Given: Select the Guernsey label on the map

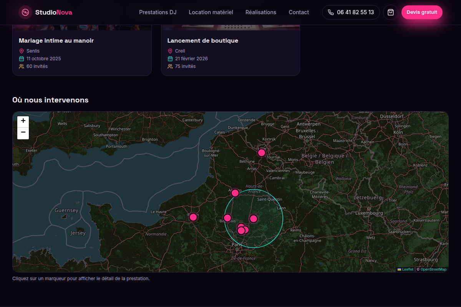Looking at the screenshot, I should [66, 210].
